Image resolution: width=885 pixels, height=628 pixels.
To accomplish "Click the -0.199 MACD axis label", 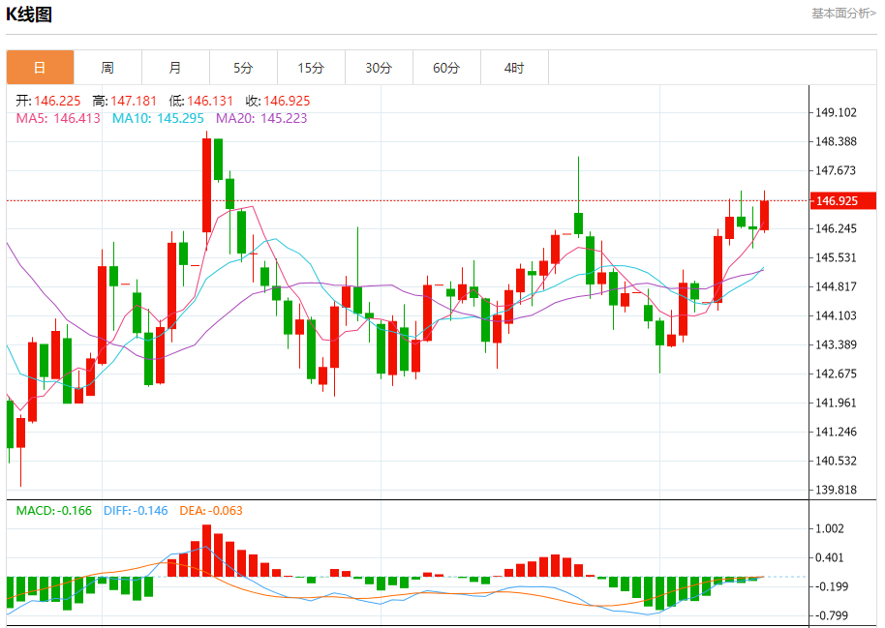I will [x=832, y=586].
